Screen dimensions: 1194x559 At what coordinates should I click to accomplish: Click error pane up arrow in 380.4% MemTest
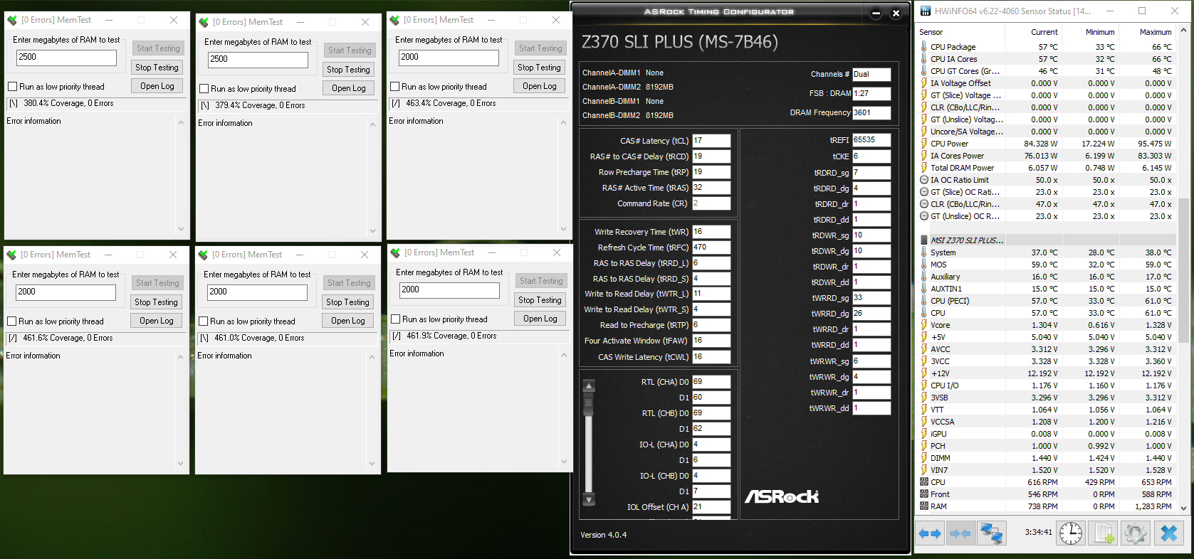click(x=181, y=124)
